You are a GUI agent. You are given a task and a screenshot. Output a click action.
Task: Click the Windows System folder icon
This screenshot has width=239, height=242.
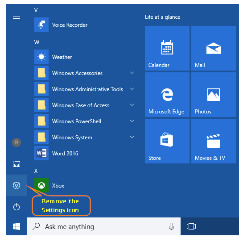(41, 137)
